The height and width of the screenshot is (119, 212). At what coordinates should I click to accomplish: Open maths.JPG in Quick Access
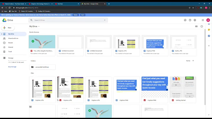(x=183, y=45)
